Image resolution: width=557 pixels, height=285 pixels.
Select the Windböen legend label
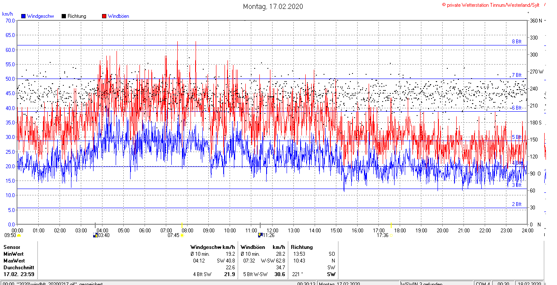(118, 16)
